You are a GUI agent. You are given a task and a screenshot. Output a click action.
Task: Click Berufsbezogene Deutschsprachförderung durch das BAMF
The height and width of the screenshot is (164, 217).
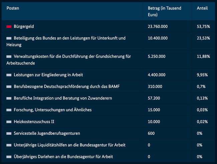tap(67, 87)
